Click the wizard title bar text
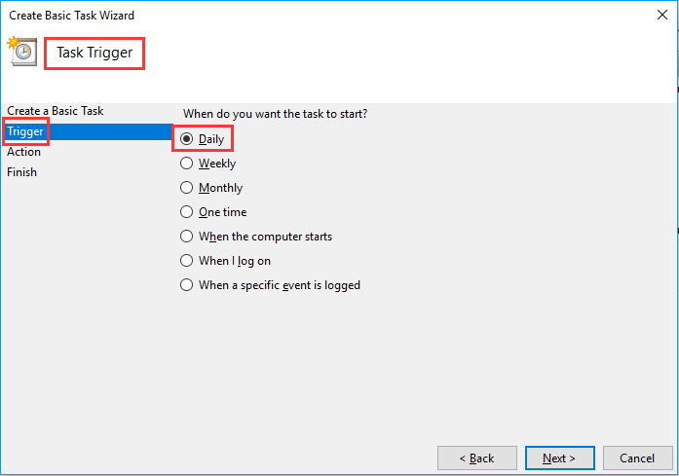679x476 pixels. pos(71,16)
